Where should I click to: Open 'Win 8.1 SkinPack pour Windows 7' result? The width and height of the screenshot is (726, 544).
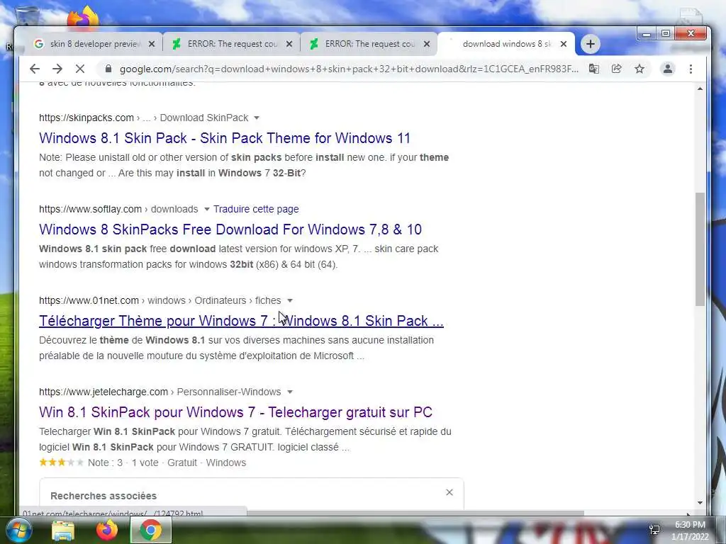tap(235, 412)
